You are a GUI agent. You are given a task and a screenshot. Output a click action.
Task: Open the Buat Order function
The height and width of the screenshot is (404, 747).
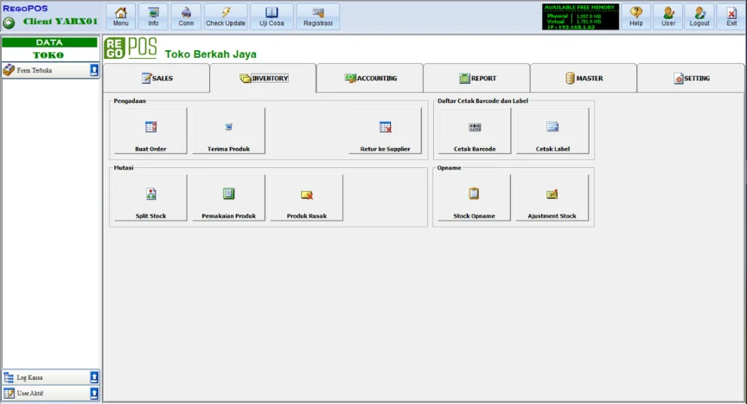click(150, 131)
